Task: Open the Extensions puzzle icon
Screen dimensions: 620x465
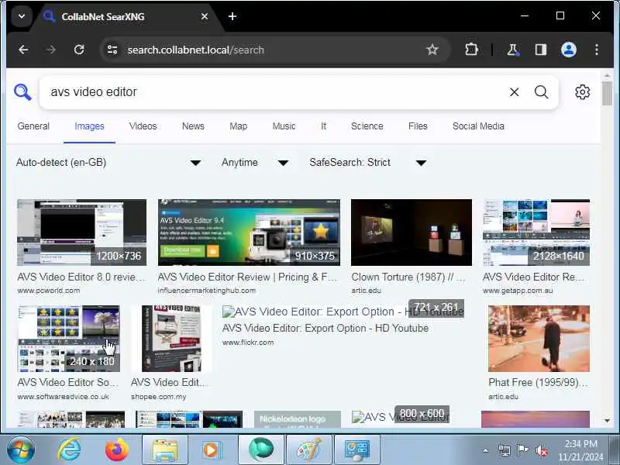Action: 471,50
